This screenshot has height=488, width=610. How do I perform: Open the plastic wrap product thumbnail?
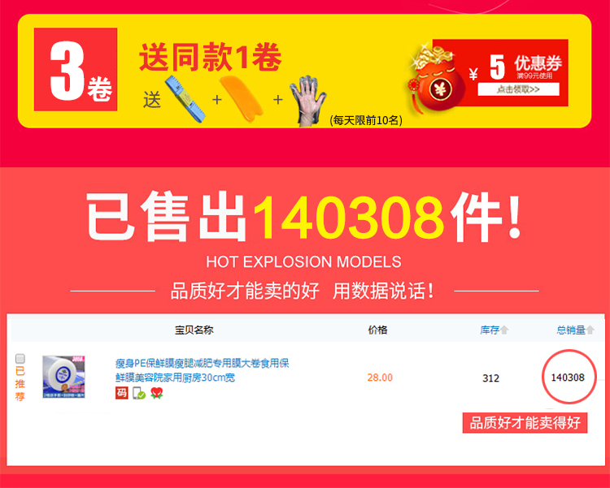tap(63, 377)
